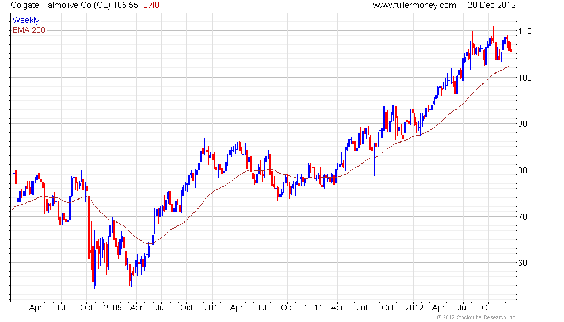Click the 2012 year label on the time axis
This screenshot has width=564, height=322.
(414, 308)
